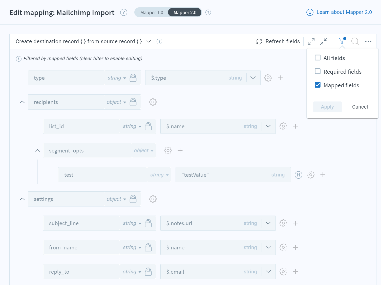Open the more options ellipsis menu
This screenshot has width=381, height=285.
368,41
